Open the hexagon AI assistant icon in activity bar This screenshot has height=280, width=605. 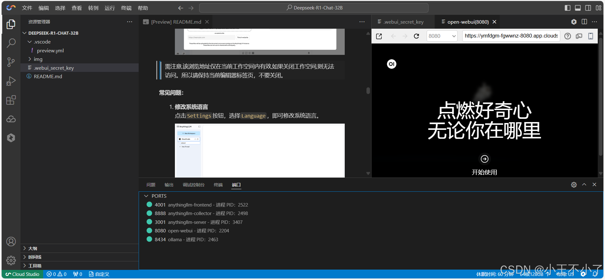click(11, 138)
